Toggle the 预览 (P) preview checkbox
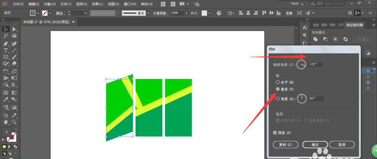Screen dimensions: 377x159 click(275, 133)
